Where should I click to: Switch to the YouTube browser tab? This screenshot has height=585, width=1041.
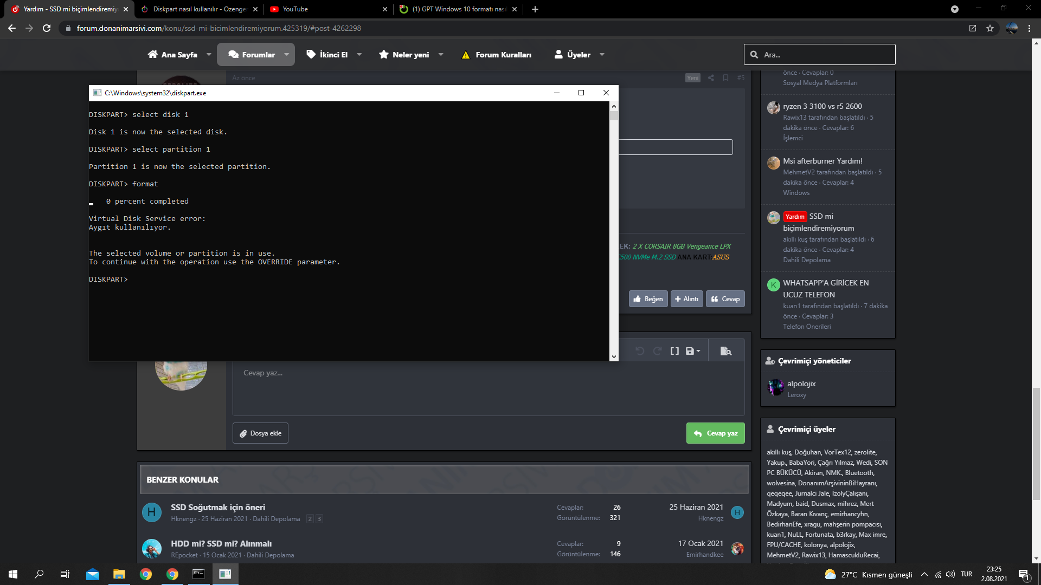[329, 9]
